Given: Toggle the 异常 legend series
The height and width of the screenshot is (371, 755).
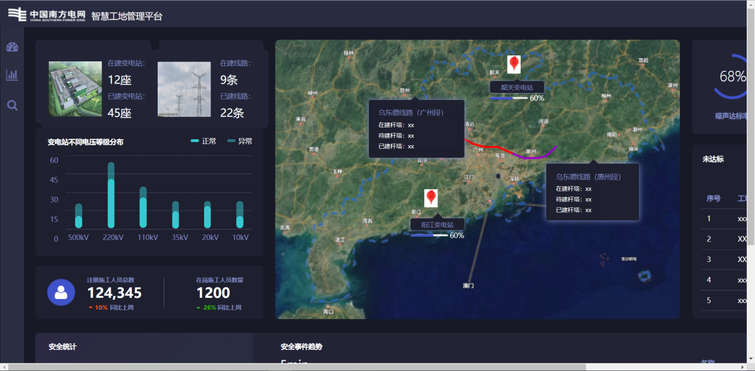Looking at the screenshot, I should [240, 141].
